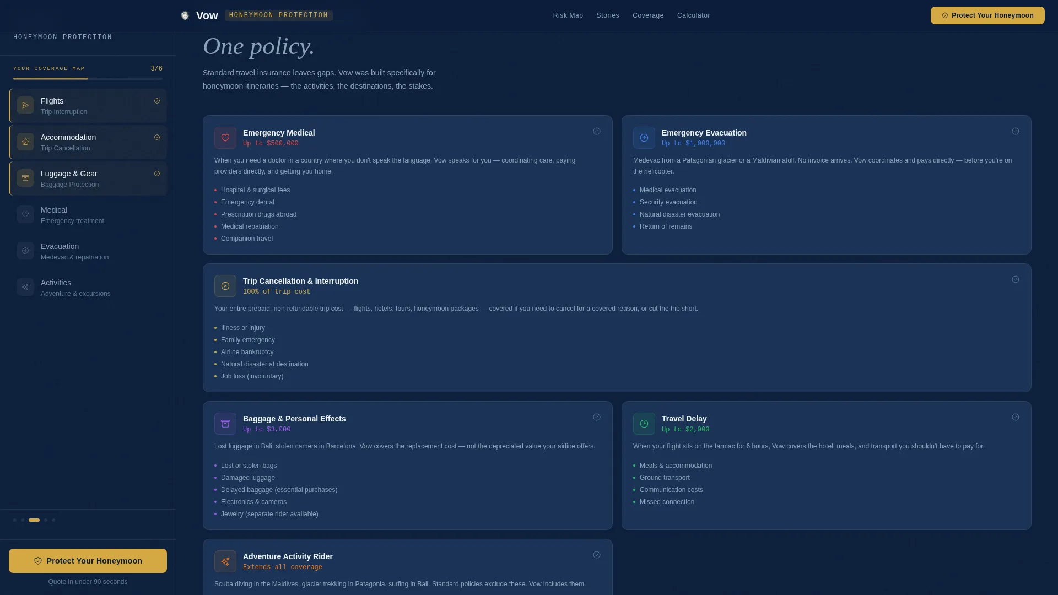Viewport: 1058px width, 595px height.
Task: Click the Medical heart icon in sidebar
Action: 25,214
